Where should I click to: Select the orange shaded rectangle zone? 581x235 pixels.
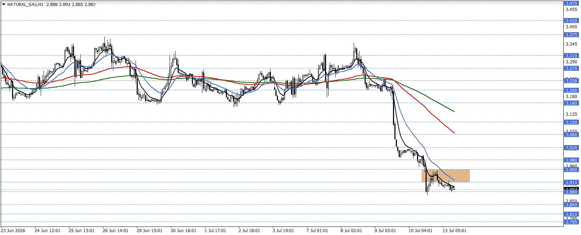click(x=445, y=176)
